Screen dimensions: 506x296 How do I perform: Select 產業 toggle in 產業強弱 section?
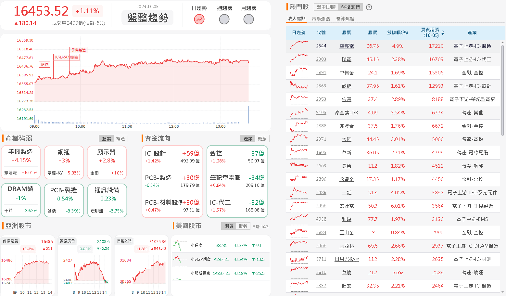(107, 139)
